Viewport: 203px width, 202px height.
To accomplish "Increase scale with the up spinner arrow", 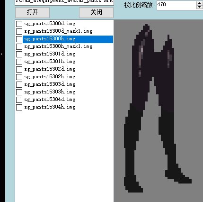I will pyautogui.click(x=199, y=3).
